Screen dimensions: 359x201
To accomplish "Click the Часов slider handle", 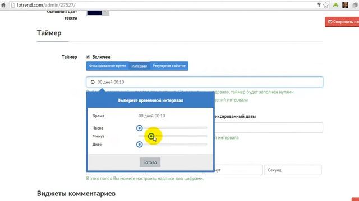I will tap(140, 128).
